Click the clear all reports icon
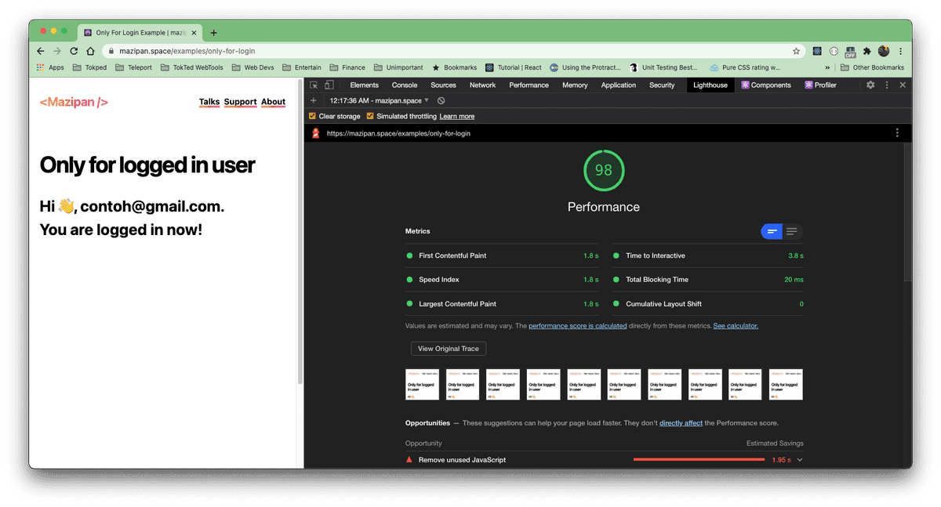The image size is (941, 507). pyautogui.click(x=441, y=100)
